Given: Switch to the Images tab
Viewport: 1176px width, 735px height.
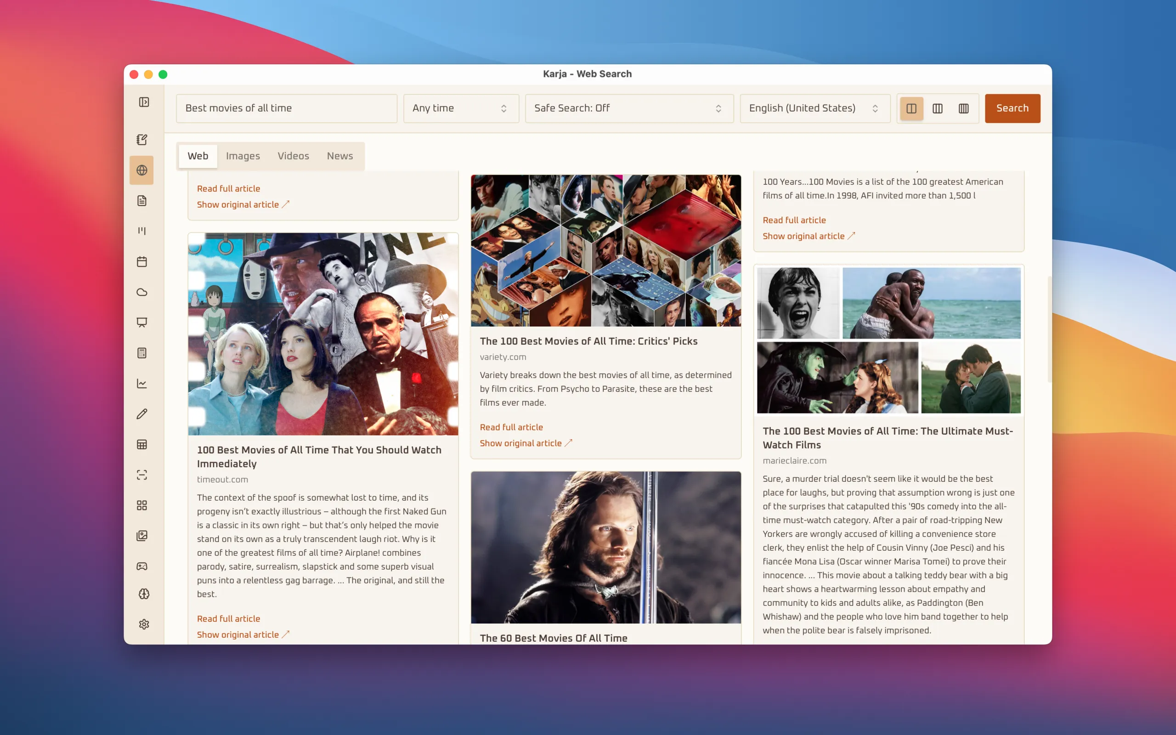Looking at the screenshot, I should [x=243, y=156].
